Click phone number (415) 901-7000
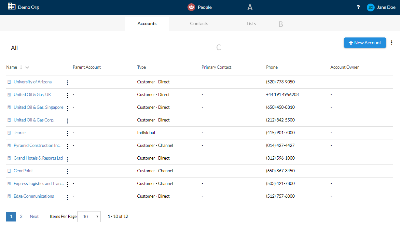400x228 pixels. coord(280,133)
